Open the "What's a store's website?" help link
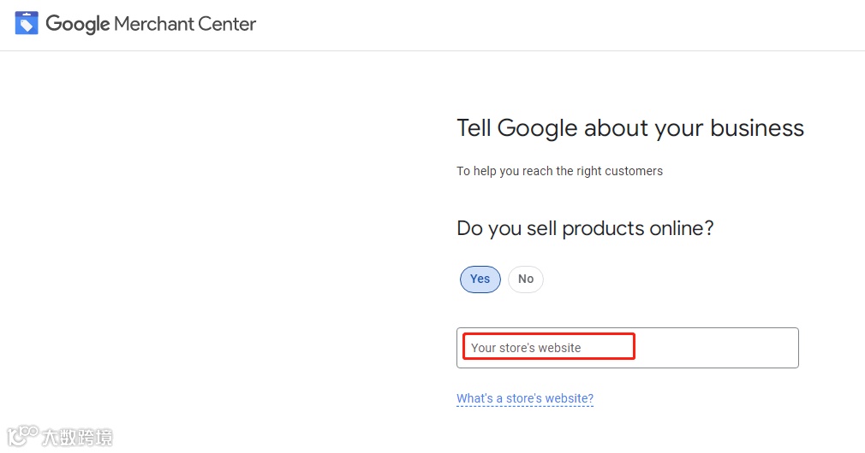 [525, 398]
